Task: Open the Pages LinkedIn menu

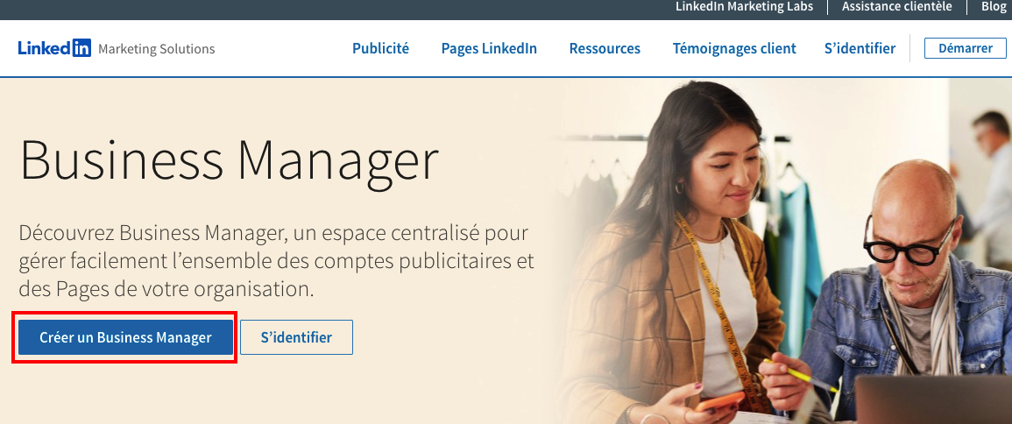Action: point(489,48)
